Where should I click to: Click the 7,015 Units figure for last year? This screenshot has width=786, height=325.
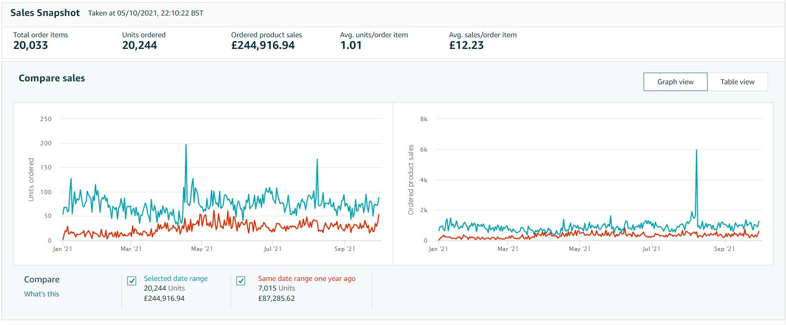click(277, 288)
